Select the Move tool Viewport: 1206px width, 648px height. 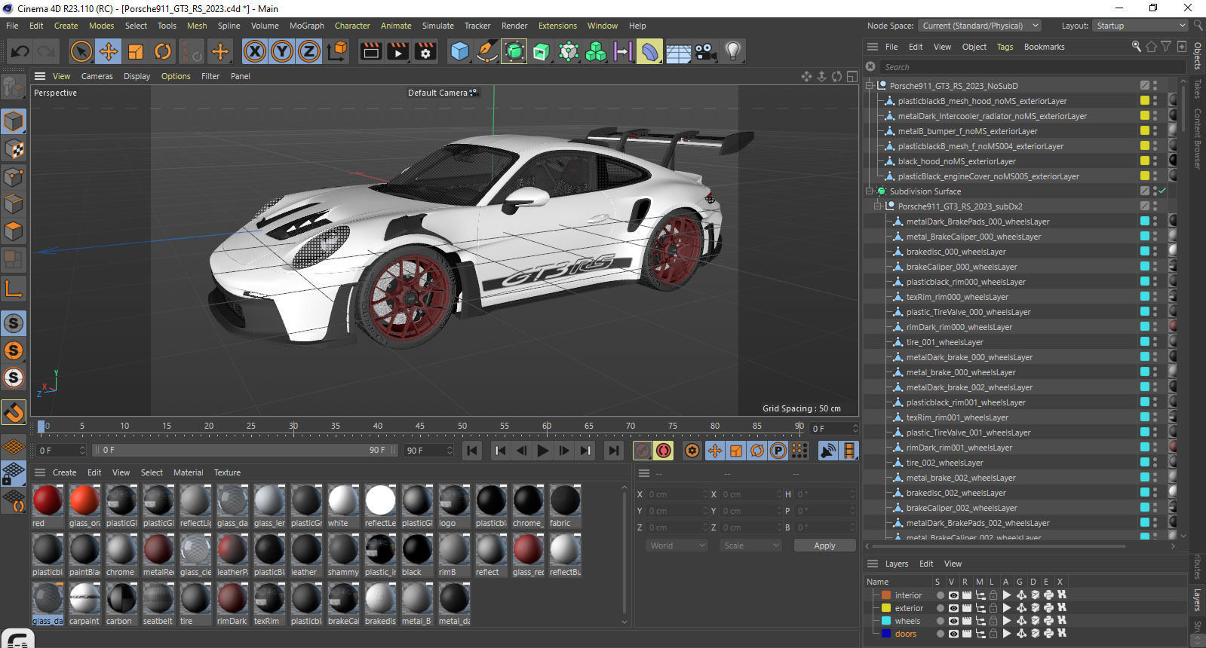coord(108,51)
